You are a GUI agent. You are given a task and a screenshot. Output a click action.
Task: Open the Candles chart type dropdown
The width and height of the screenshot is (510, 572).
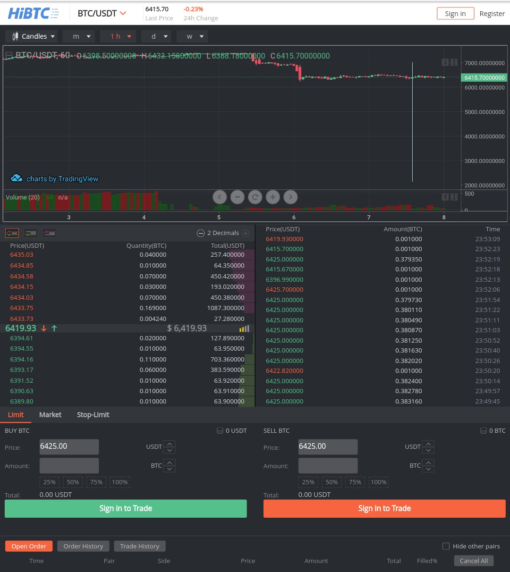click(x=31, y=36)
